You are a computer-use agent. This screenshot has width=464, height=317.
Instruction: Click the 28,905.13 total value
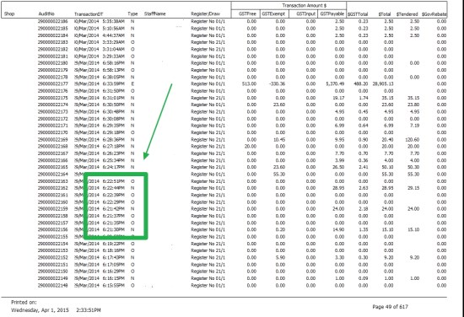(x=383, y=83)
